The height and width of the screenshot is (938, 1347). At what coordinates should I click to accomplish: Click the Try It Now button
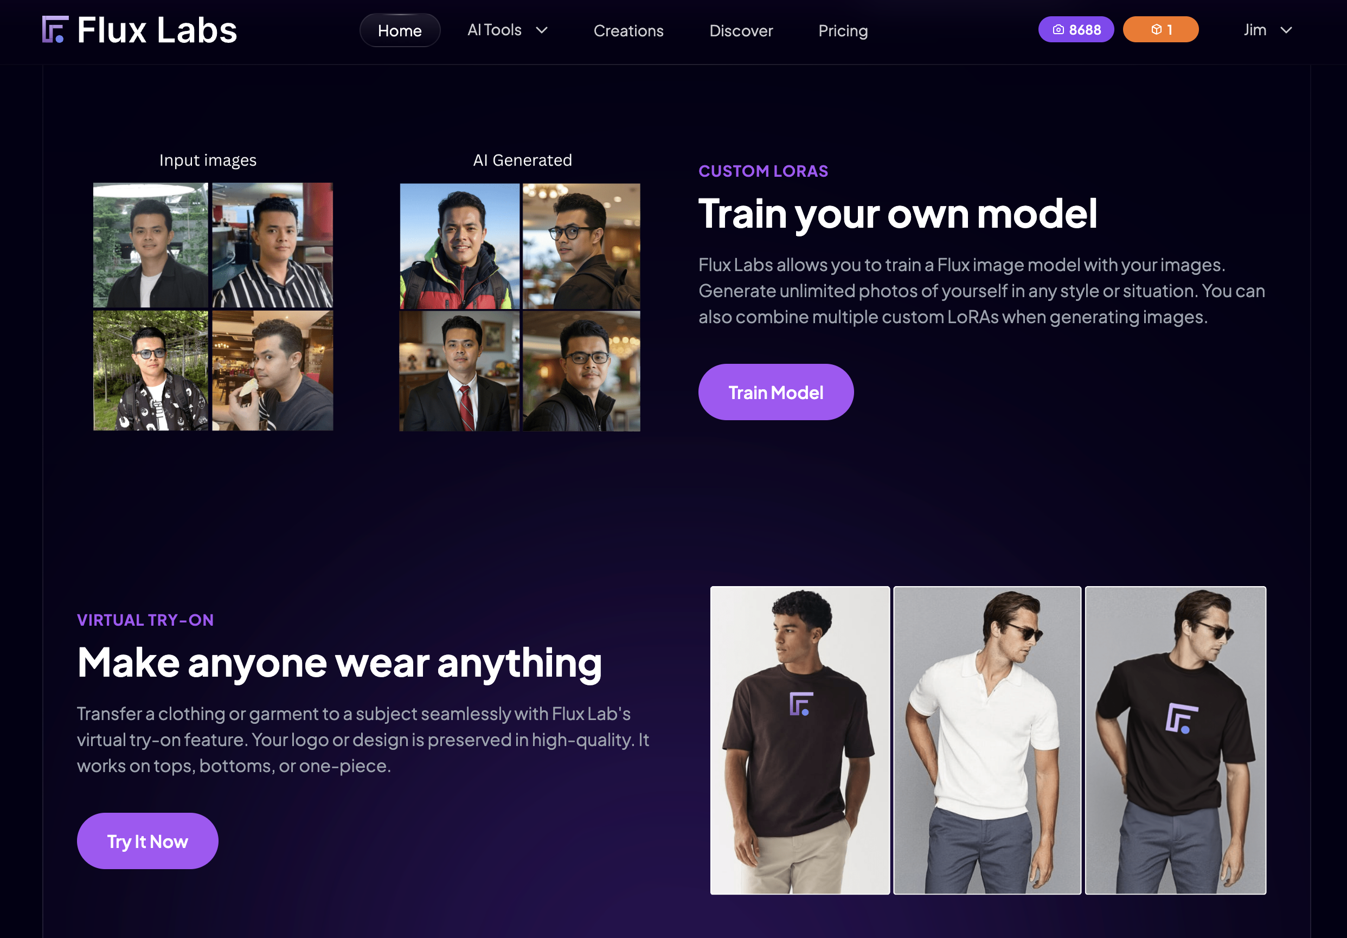[147, 840]
